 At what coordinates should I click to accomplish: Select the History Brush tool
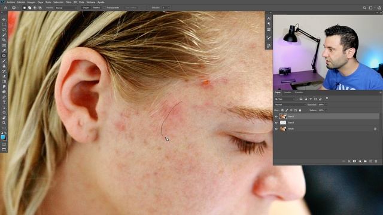(4, 71)
